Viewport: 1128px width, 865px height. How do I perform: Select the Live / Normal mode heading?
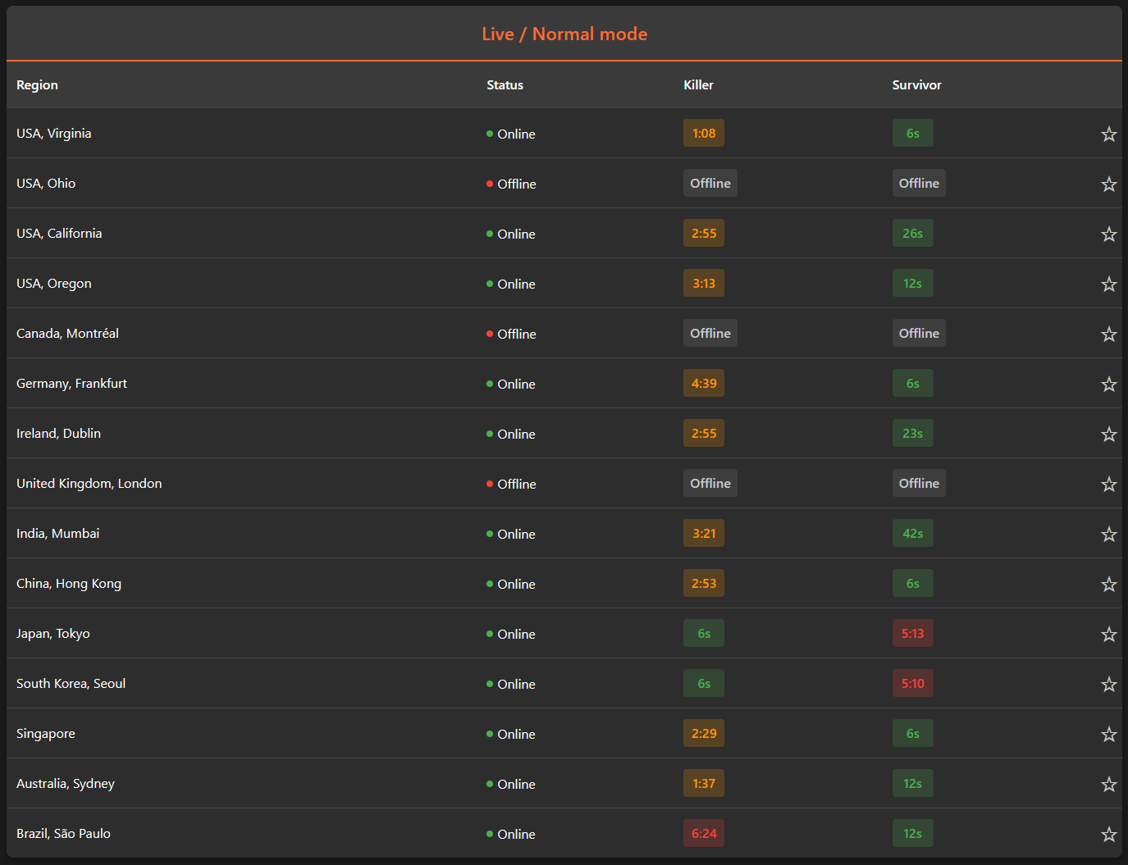(x=564, y=34)
